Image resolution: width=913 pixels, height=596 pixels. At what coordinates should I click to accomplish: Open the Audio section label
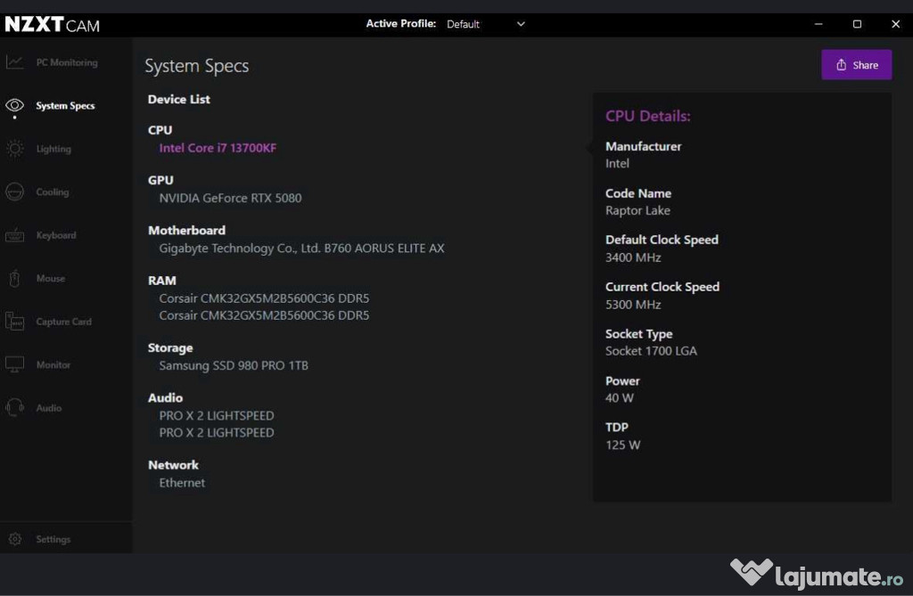coord(48,408)
